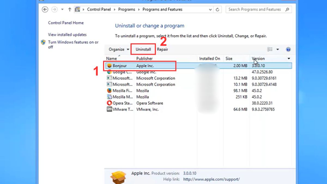
Task: Click the change view icon
Action: [x=270, y=49]
